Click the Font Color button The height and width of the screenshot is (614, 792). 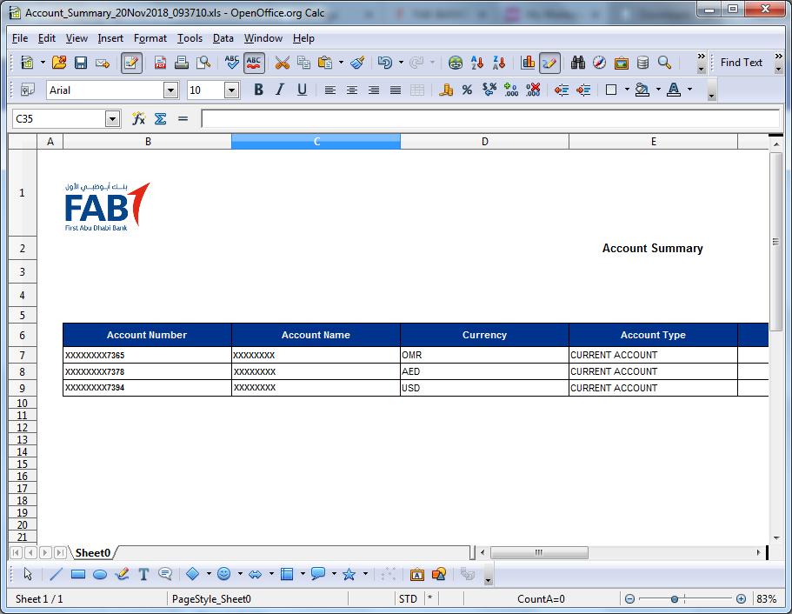674,90
